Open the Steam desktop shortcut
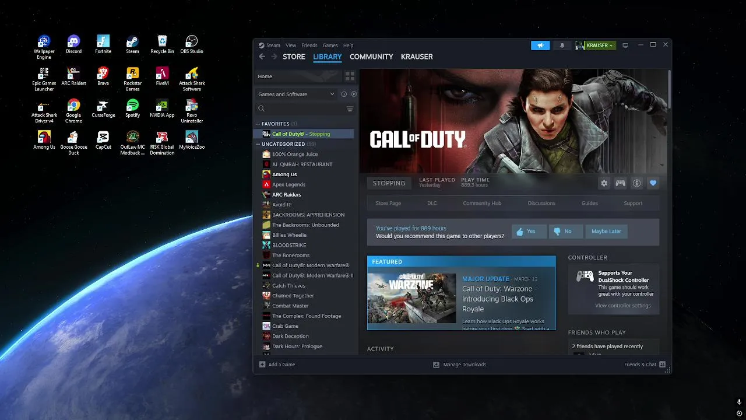The height and width of the screenshot is (420, 746). [x=132, y=45]
